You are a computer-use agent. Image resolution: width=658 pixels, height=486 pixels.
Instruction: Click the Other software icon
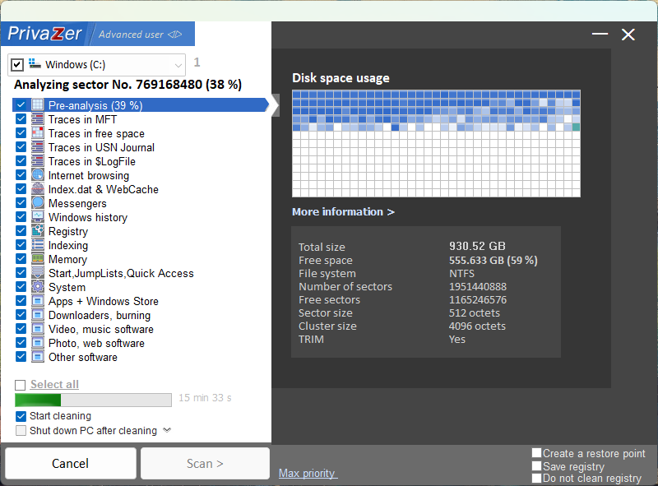click(38, 357)
